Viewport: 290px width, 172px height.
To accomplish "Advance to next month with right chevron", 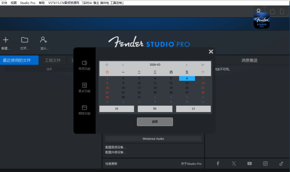I will point(187,64).
